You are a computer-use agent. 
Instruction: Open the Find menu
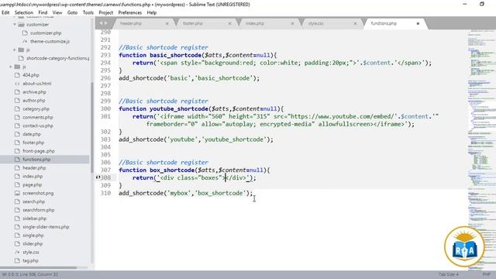43,12
